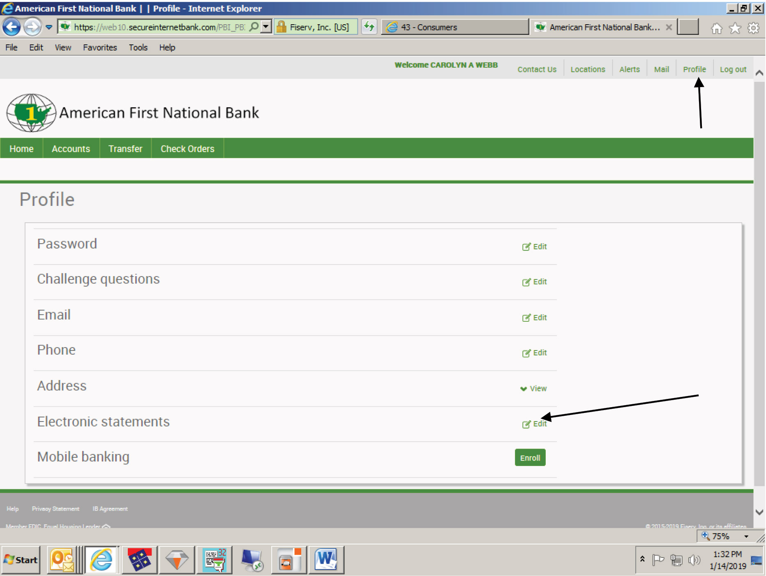Open the Privacy Statement footer link
This screenshot has width=766, height=576.
pyautogui.click(x=55, y=509)
